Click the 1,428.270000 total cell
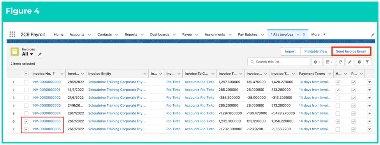This screenshot has width=380, height=145. click(282, 82)
